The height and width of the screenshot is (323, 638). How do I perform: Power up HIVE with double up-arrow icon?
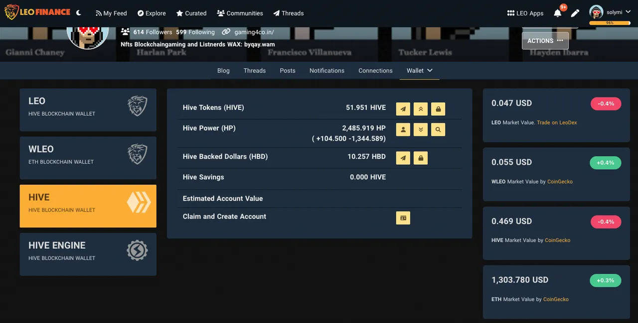click(421, 108)
